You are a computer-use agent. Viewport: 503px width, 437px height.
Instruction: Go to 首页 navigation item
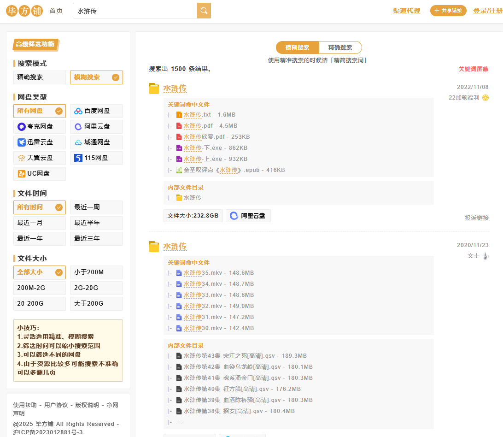click(56, 11)
